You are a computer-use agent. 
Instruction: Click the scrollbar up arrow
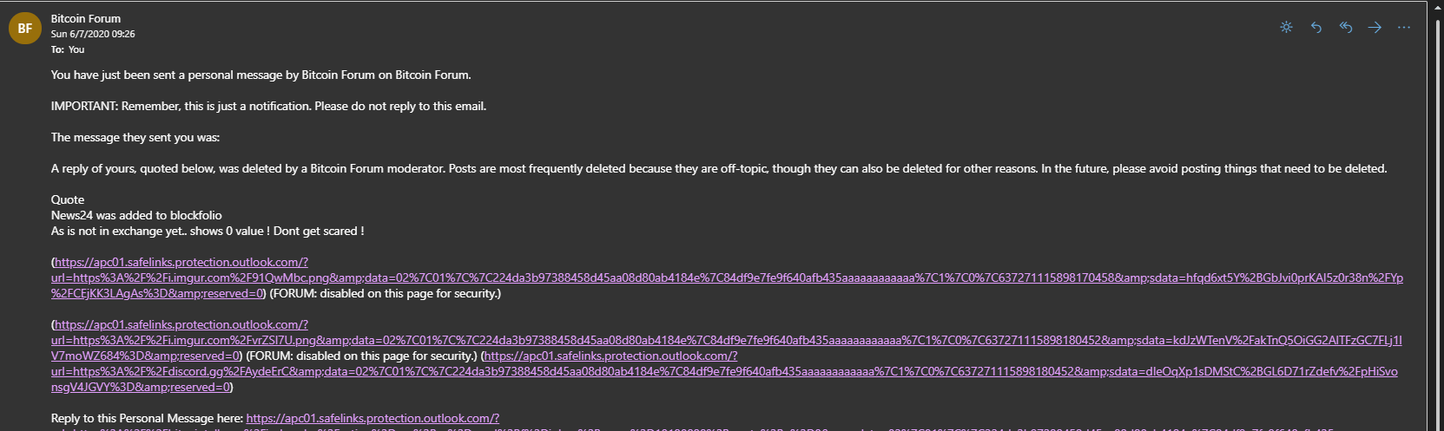[x=1436, y=7]
